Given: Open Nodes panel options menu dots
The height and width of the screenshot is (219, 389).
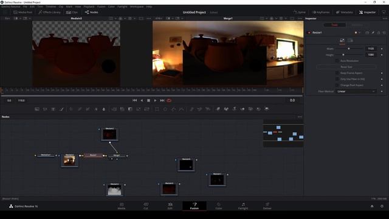Looking at the screenshot, I should 300,117.
